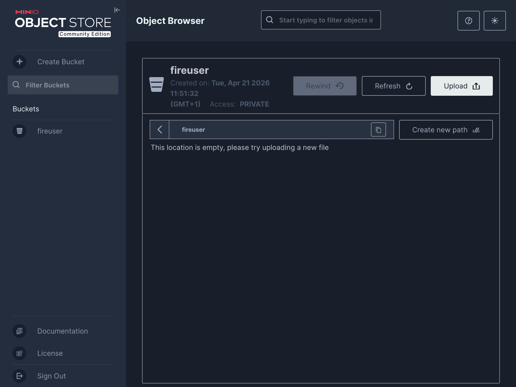Image resolution: width=516 pixels, height=387 pixels.
Task: Click the created date Tue, Apr 21 2026
Action: 240,83
